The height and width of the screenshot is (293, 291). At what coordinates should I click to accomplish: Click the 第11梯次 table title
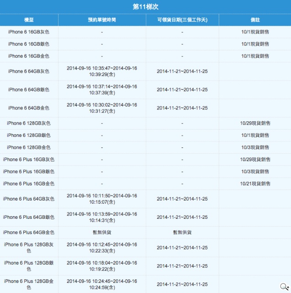click(145, 7)
